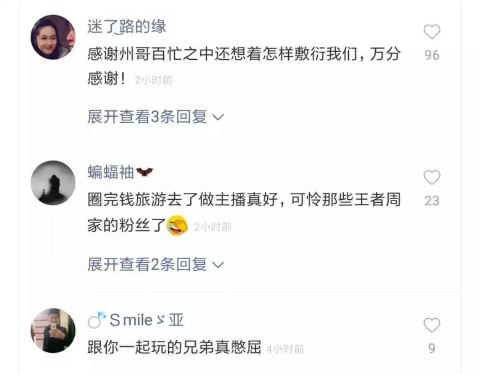Expand 展开查看2条回复 replies

pos(156,264)
